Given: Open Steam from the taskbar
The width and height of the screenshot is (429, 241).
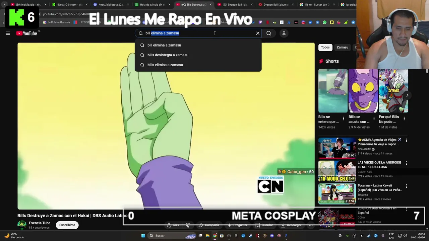Looking at the screenshot, I should coord(250,236).
